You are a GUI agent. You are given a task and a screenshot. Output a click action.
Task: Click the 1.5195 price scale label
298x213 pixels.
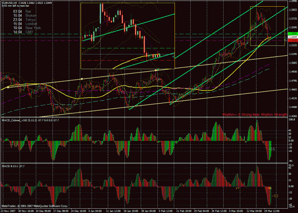click(293, 54)
